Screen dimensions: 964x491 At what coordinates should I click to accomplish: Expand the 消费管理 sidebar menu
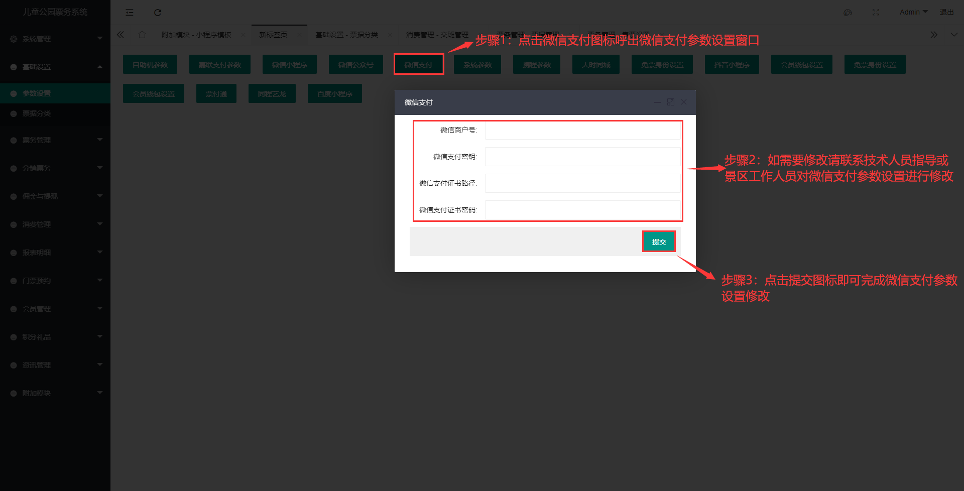pos(55,224)
